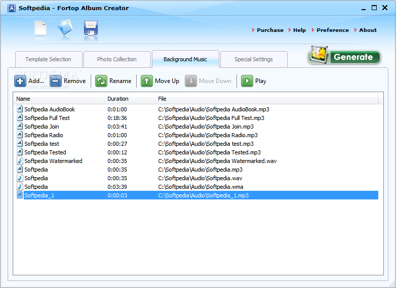Click path C:\Softpedia\Audio\Softpedia.wav
This screenshot has height=288, width=396.
(x=200, y=178)
